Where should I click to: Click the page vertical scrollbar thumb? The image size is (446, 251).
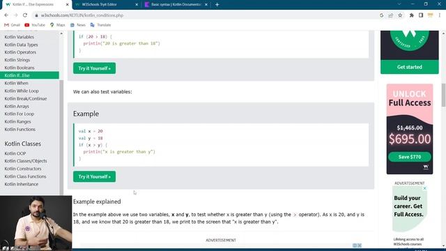click(x=443, y=96)
